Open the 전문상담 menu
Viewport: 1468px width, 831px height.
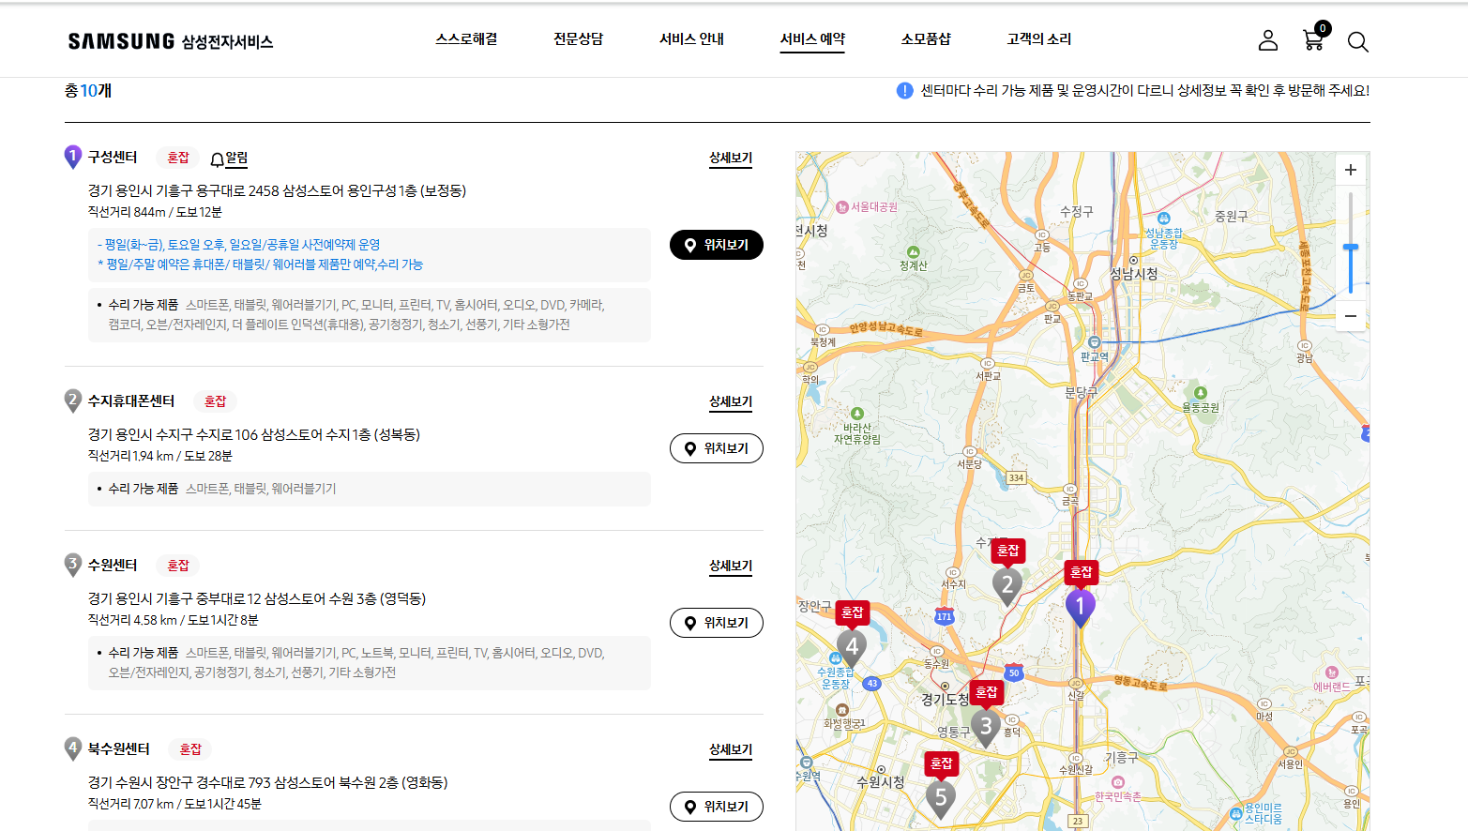tap(578, 39)
